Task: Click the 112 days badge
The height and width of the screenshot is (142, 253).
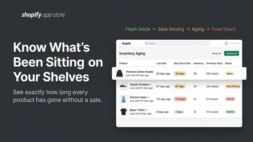Action: [x=180, y=99]
